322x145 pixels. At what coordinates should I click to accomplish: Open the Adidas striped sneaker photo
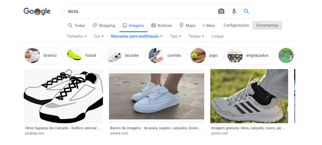tap(249, 96)
